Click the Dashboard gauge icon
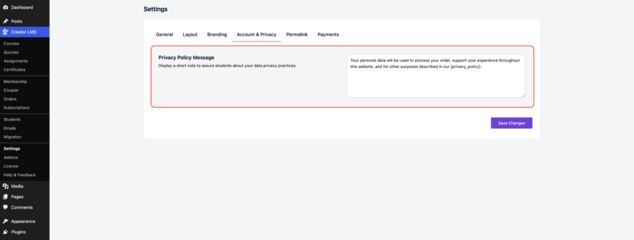This screenshot has height=240, width=634. click(x=6, y=7)
